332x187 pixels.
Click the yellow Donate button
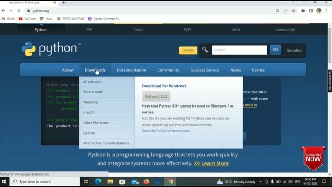coord(188,50)
